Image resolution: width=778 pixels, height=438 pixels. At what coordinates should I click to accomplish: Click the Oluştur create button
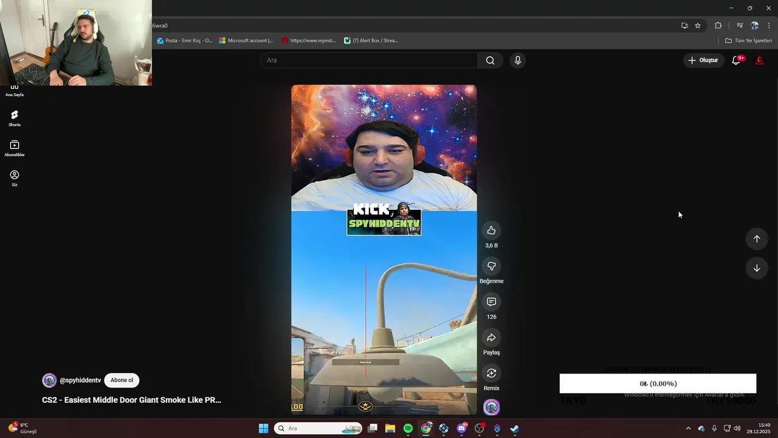pos(703,60)
